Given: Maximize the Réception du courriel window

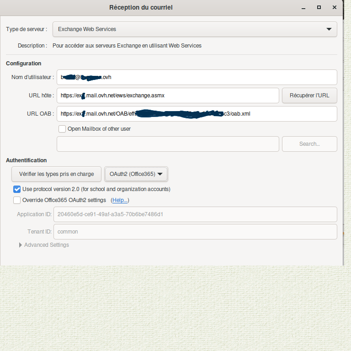Looking at the screenshot, I should click(x=319, y=8).
